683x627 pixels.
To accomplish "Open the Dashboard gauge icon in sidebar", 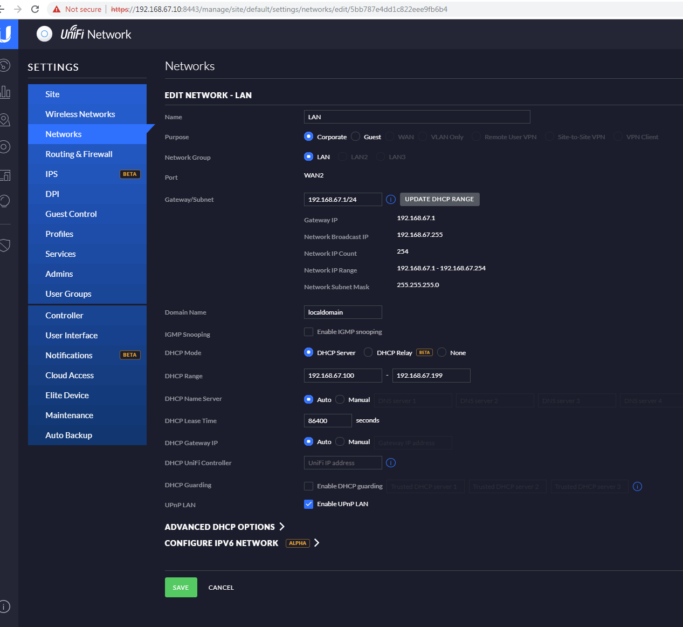I will 4,66.
